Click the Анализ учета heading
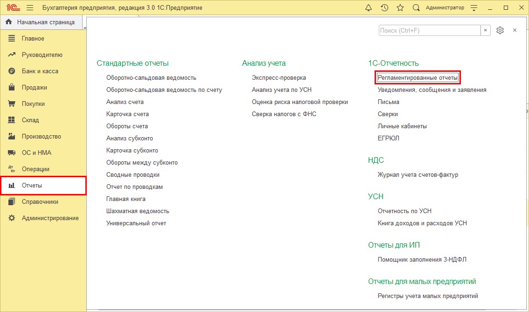 point(264,63)
